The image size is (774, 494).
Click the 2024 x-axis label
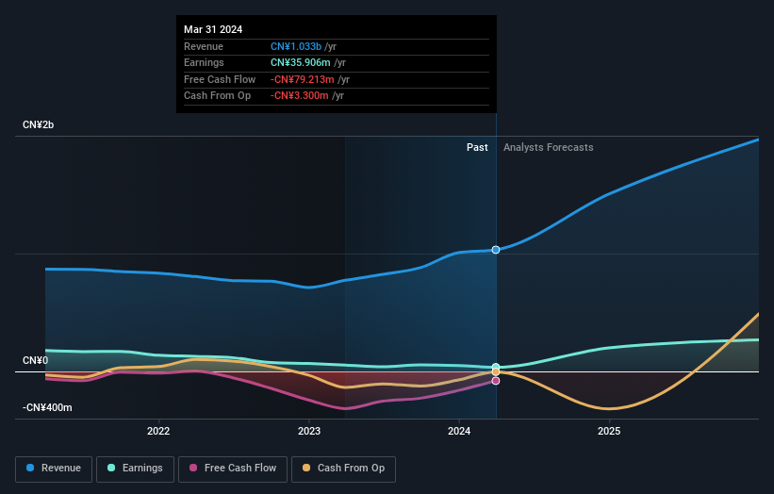click(x=459, y=432)
